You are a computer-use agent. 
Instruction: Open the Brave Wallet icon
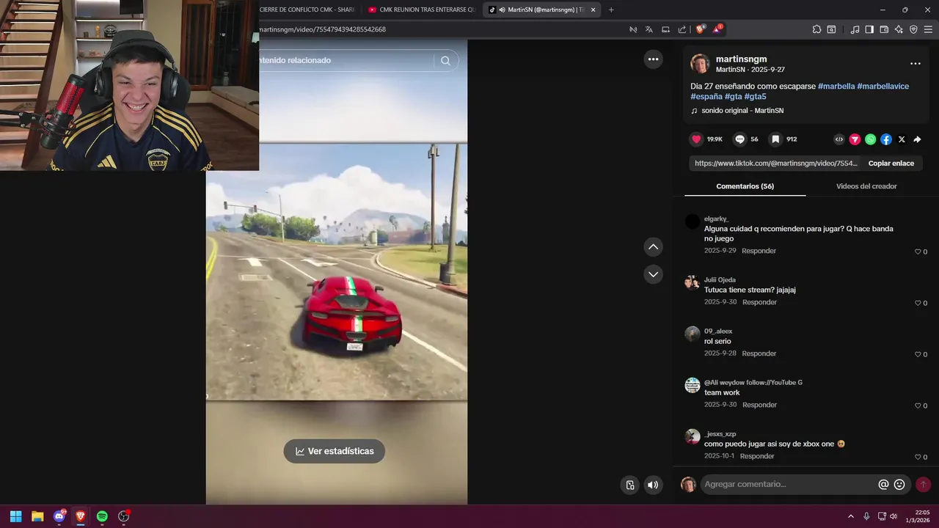884,29
